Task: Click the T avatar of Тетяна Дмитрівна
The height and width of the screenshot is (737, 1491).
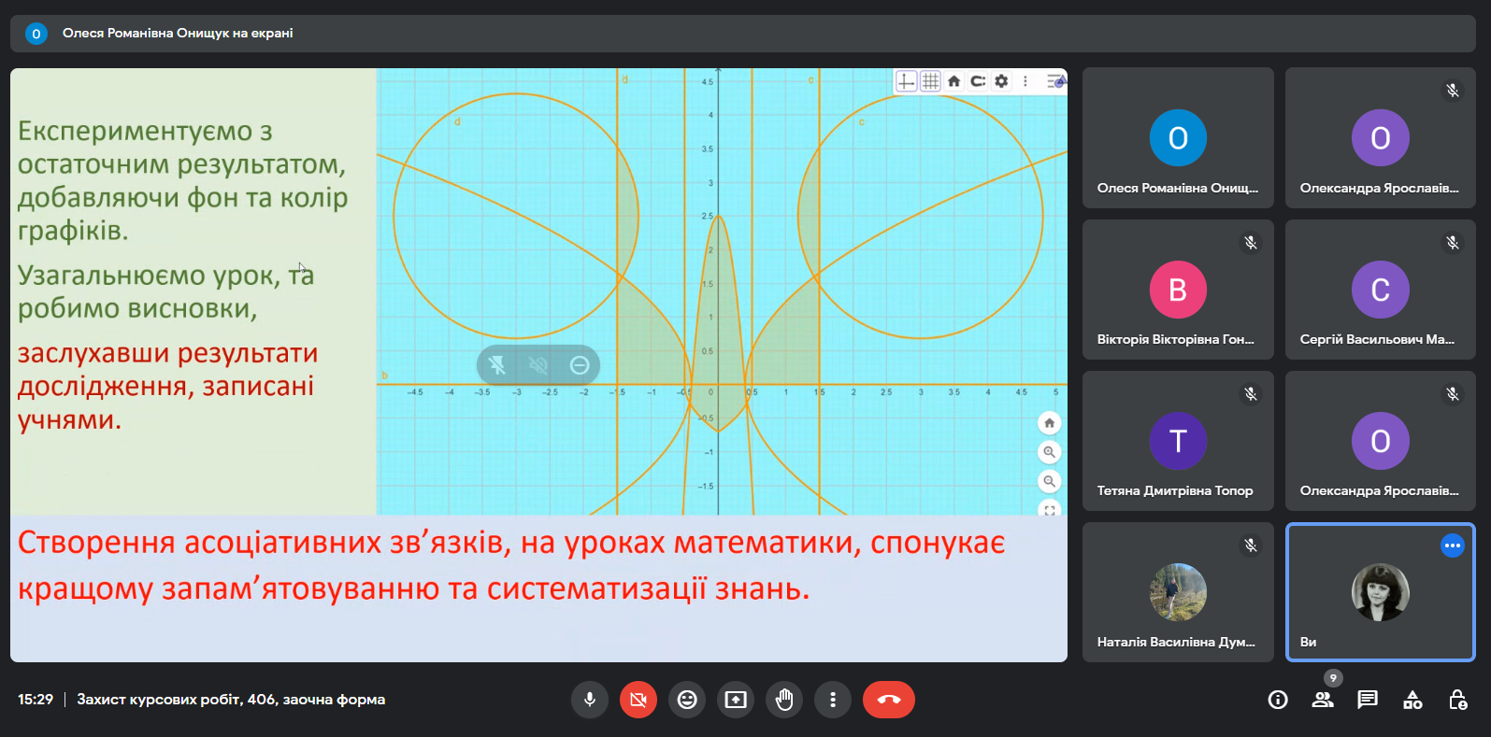Action: click(x=1178, y=441)
